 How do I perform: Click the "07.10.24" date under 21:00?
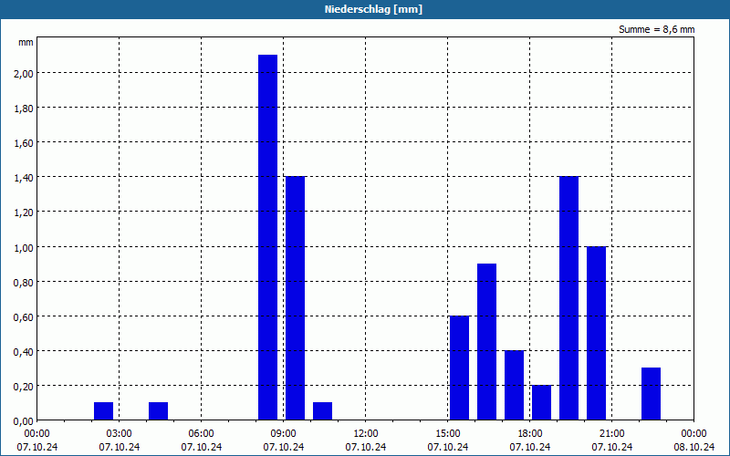611,447
